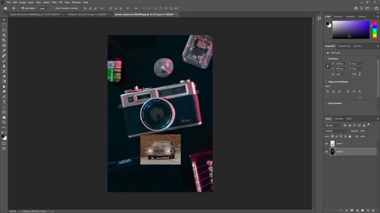Viewport: 380px width, 213px height.
Task: Click the foreground color swatch in Color panel
Action: [x=327, y=24]
